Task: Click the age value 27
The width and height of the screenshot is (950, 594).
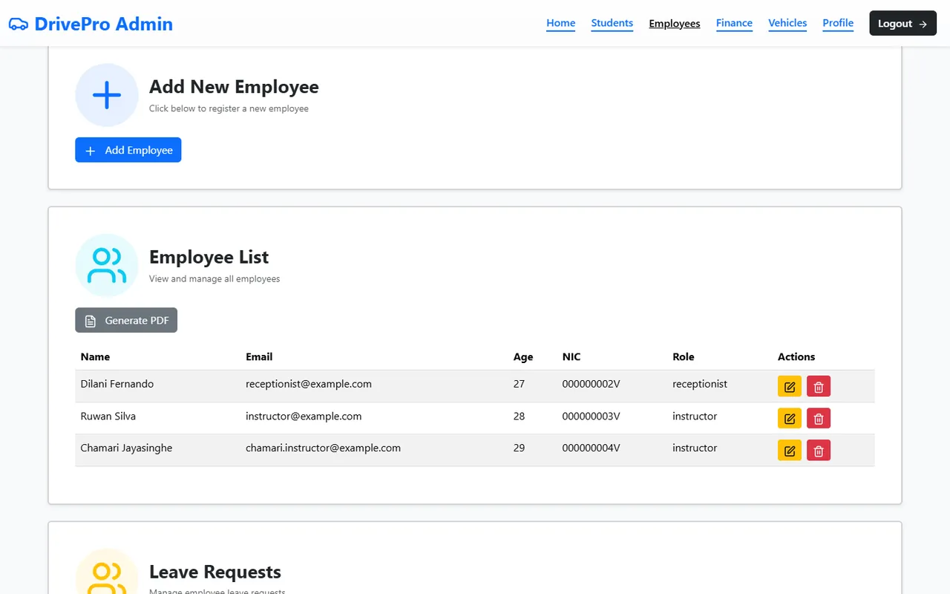Action: pos(519,384)
